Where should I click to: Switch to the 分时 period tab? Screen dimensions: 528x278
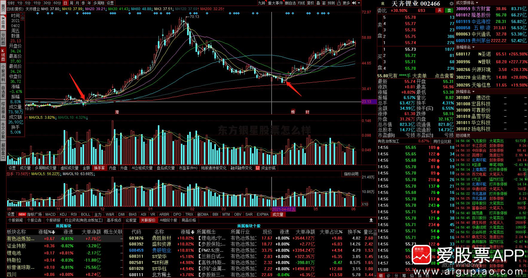click(11, 3)
